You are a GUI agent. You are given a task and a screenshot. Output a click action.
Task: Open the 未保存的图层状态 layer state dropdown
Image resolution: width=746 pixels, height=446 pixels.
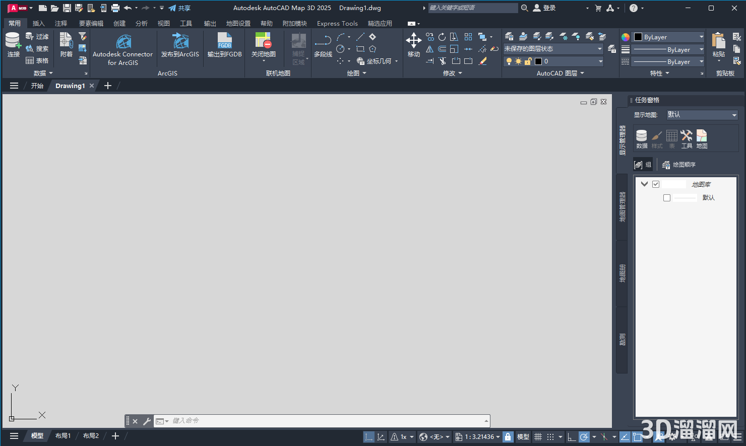[x=553, y=49]
